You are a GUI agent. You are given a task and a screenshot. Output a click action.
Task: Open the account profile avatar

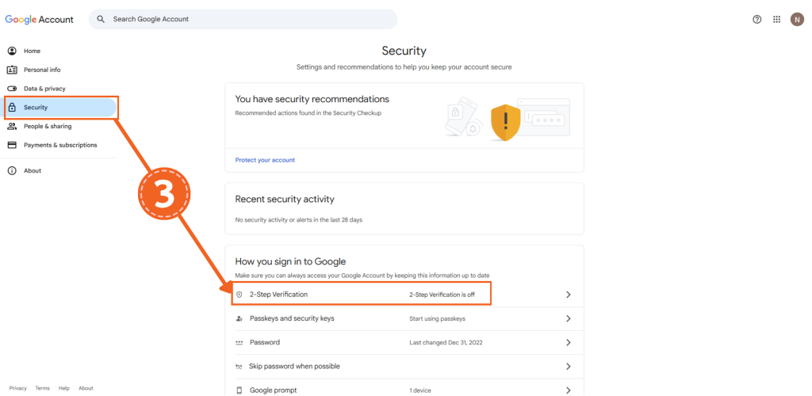point(797,19)
